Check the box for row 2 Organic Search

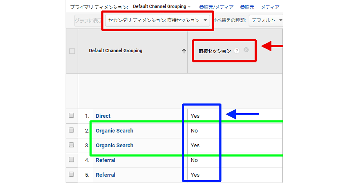coord(72,130)
